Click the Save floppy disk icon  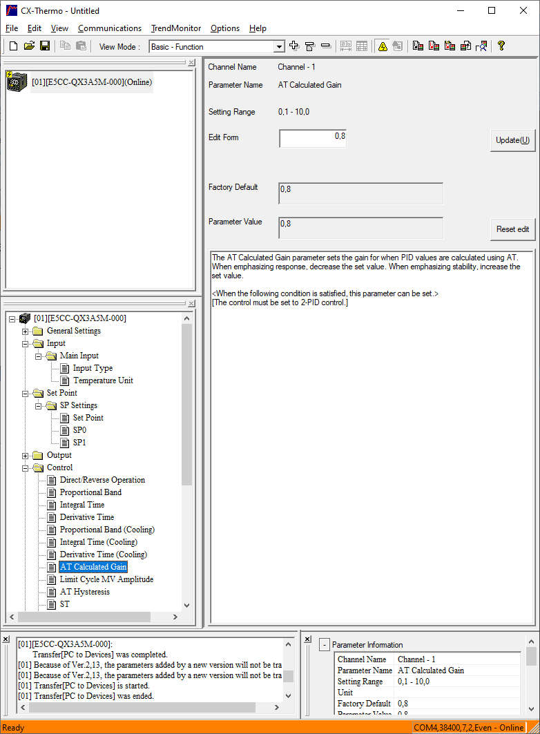(45, 46)
